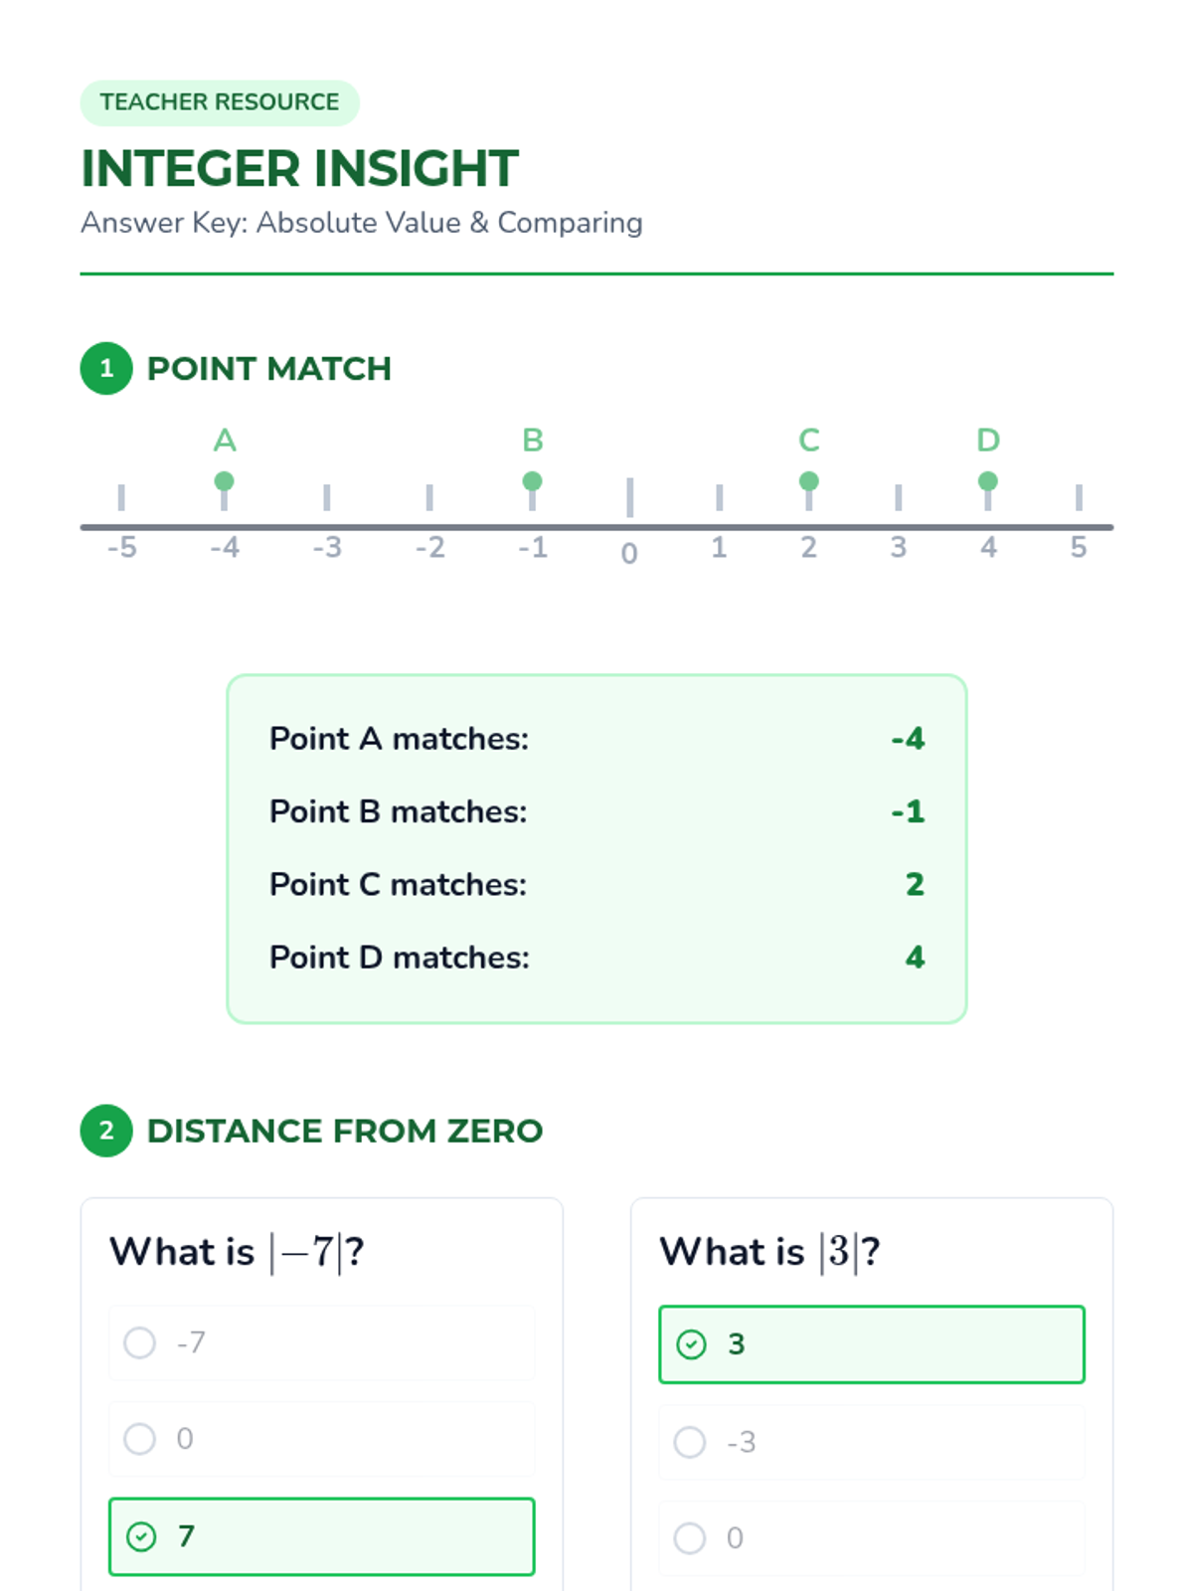
Task: Select the -7 radio option
Action: tap(140, 1342)
